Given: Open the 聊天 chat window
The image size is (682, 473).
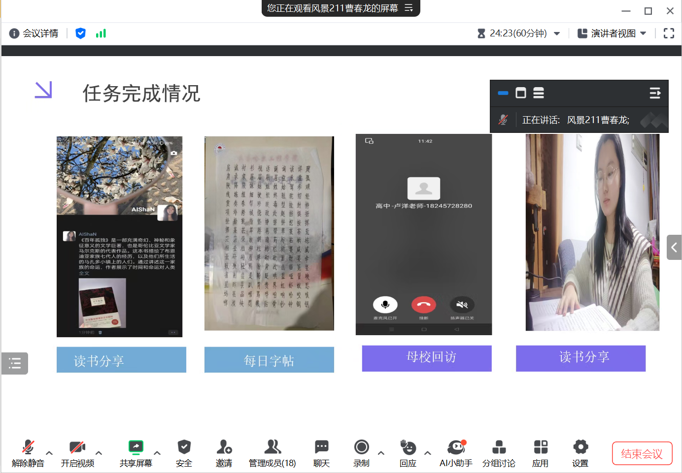Looking at the screenshot, I should tap(321, 453).
